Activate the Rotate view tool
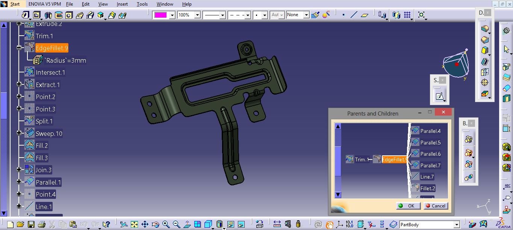The width and height of the screenshot is (513, 230). pos(156,225)
